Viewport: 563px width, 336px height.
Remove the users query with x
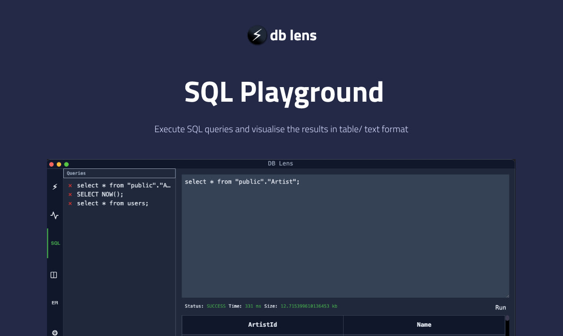[x=70, y=203]
